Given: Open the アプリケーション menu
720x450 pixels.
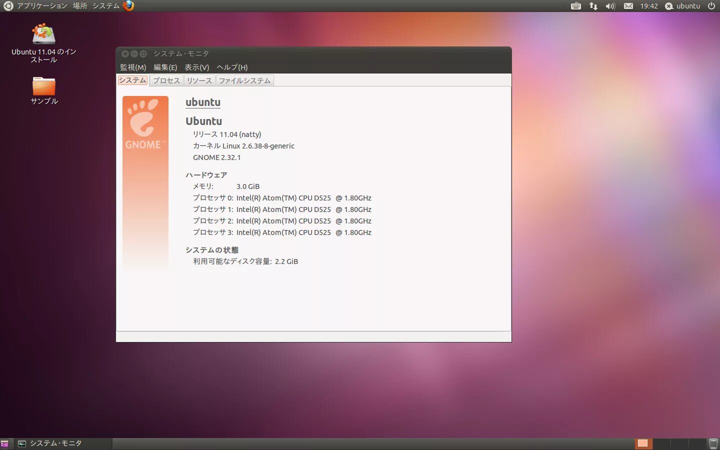Looking at the screenshot, I should point(42,6).
